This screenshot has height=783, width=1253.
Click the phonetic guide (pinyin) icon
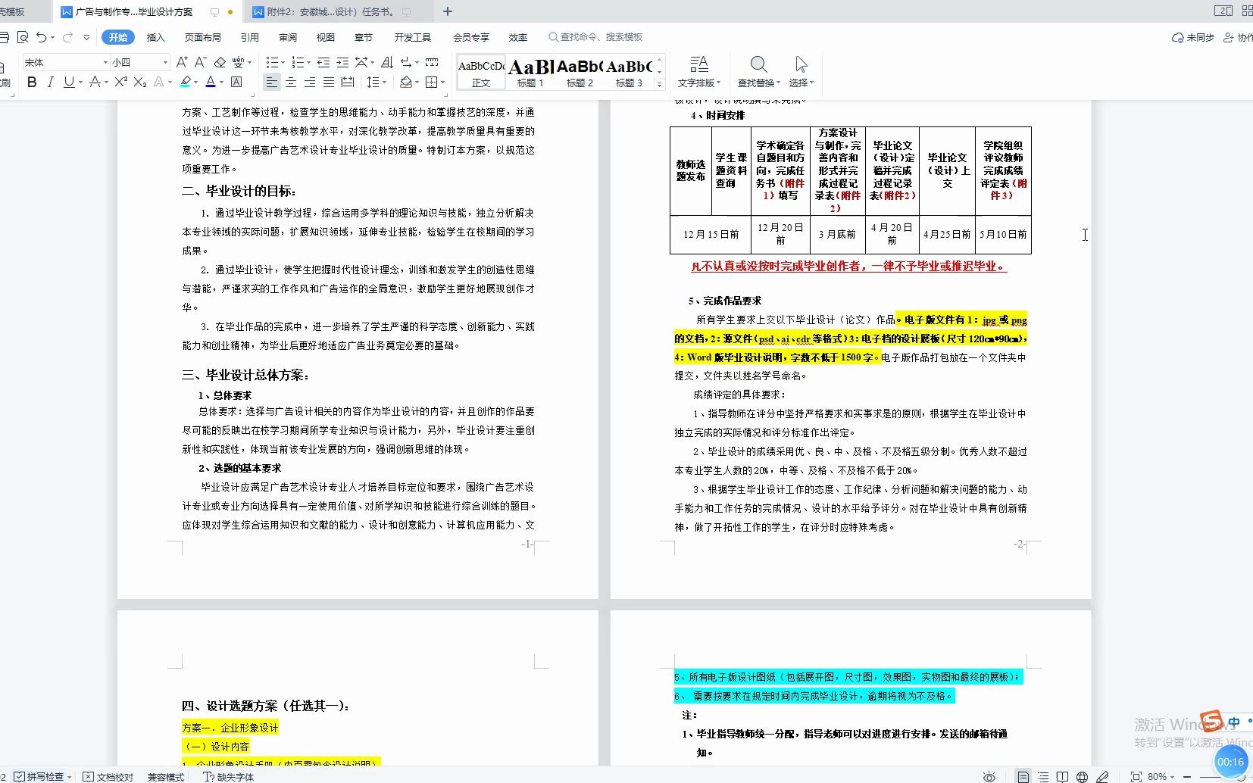[x=239, y=62]
